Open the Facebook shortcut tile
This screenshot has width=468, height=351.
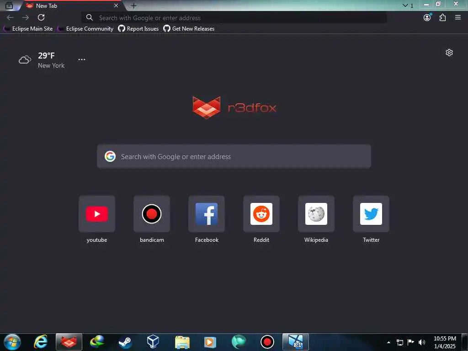[x=207, y=214]
